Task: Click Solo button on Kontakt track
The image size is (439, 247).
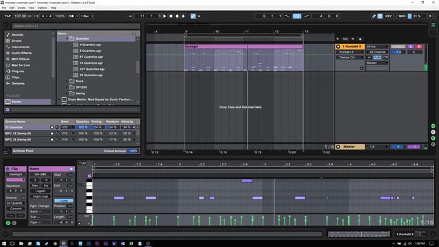Action: coord(411,47)
